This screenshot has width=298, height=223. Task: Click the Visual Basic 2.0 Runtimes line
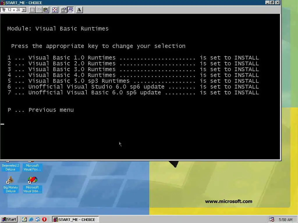point(133,64)
